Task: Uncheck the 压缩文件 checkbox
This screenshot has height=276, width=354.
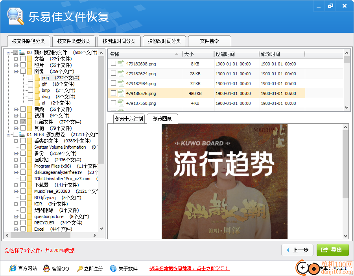Action: 23,122
